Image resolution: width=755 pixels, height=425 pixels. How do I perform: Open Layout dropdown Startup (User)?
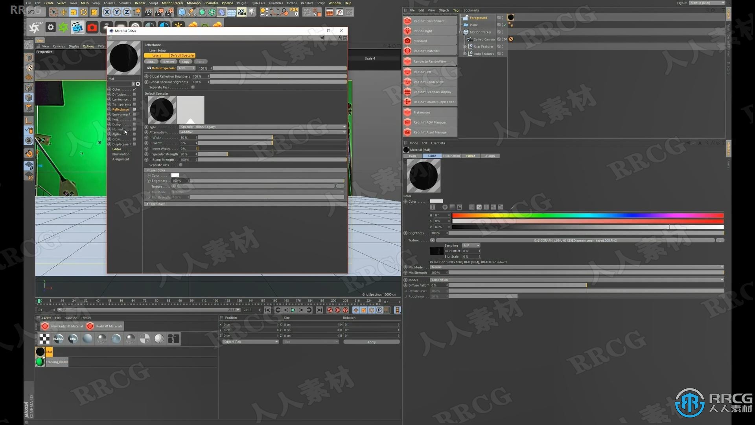pyautogui.click(x=707, y=3)
